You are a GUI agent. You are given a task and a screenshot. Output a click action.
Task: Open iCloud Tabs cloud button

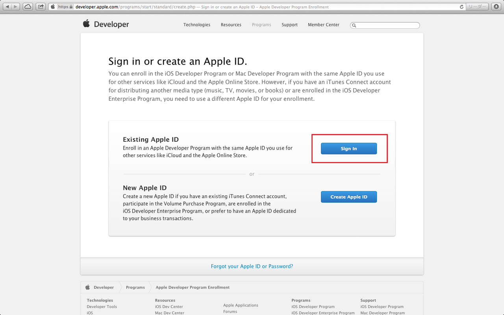click(28, 7)
